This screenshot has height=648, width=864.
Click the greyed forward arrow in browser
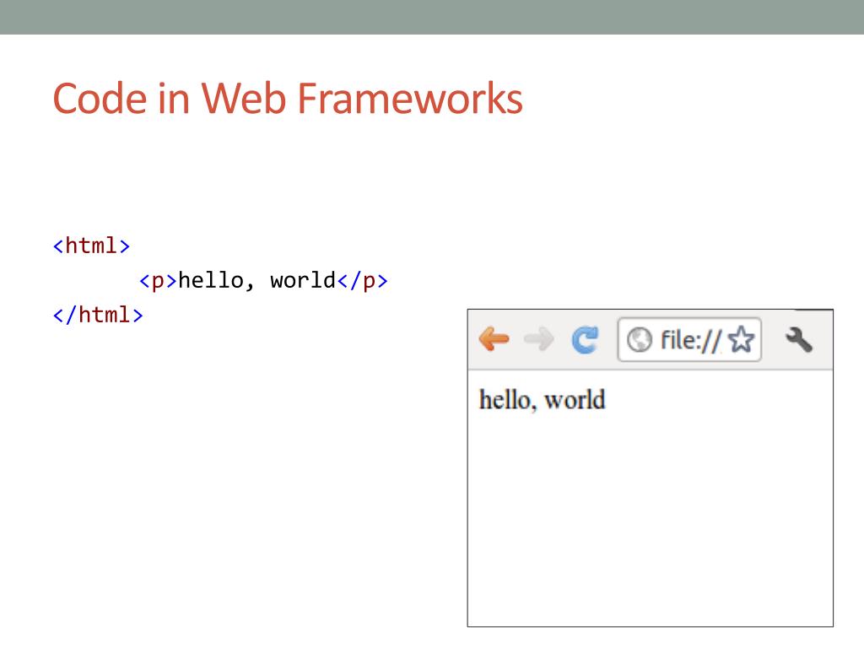539,338
